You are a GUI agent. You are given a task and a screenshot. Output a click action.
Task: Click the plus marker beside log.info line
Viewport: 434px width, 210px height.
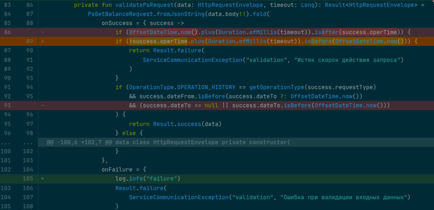(42, 179)
